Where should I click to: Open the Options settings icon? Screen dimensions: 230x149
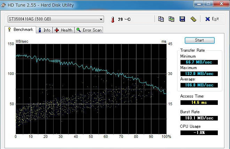click(x=193, y=19)
